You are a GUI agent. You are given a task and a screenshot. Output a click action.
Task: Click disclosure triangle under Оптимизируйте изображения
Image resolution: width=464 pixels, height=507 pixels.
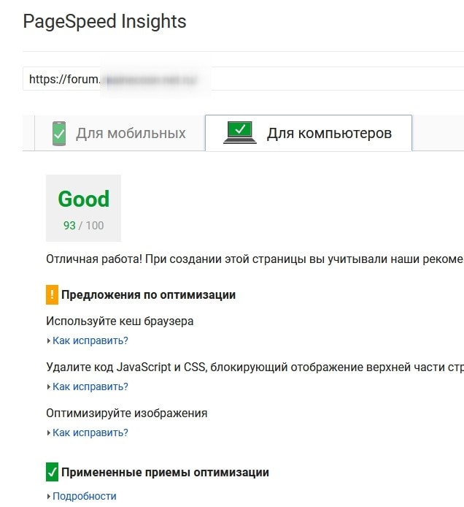click(48, 432)
